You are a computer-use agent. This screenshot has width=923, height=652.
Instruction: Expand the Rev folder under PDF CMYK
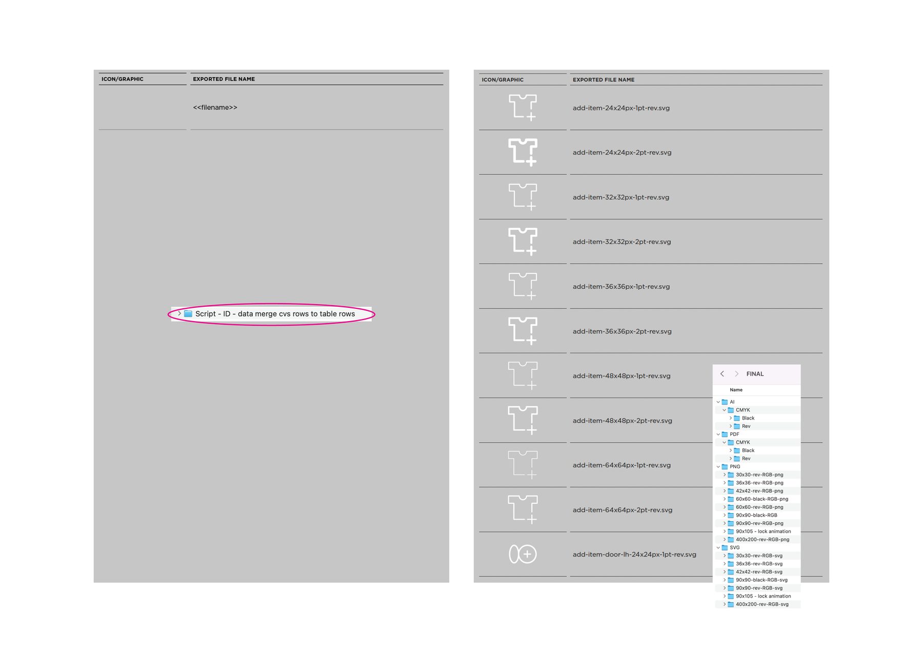click(x=730, y=459)
